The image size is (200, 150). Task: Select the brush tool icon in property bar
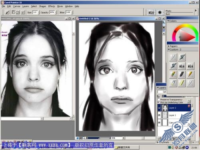(x=7, y=12)
